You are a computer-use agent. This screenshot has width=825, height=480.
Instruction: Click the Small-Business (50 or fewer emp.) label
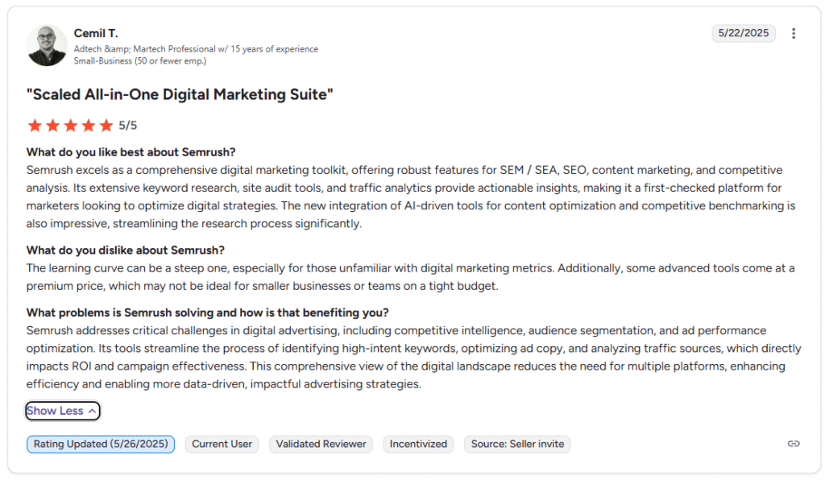pos(128,60)
